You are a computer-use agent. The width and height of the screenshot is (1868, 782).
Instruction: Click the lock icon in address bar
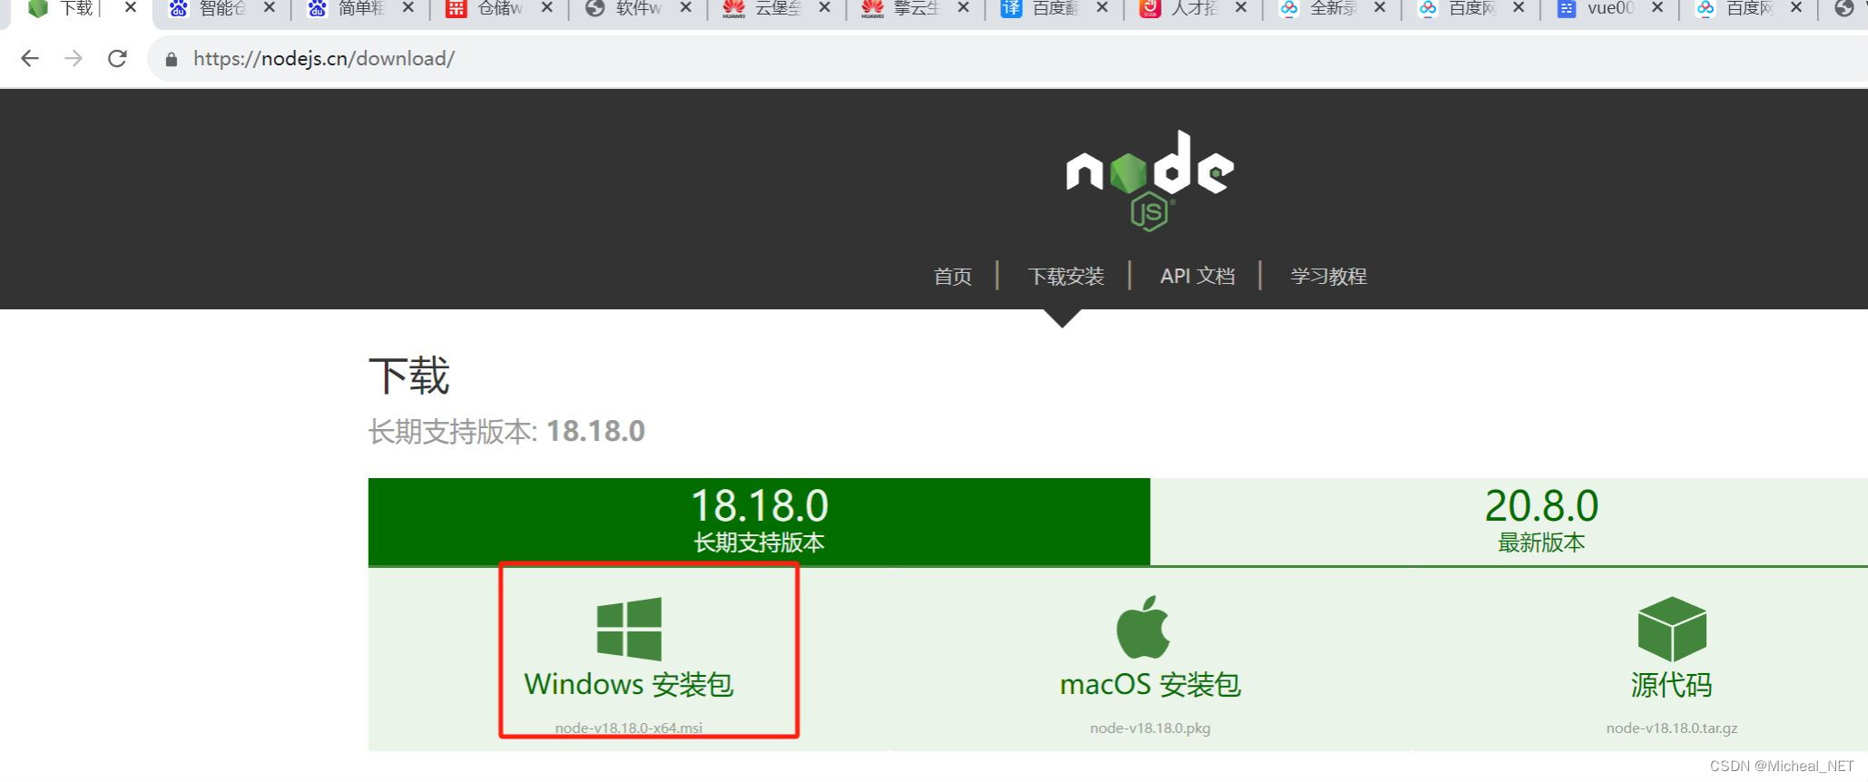tap(171, 60)
